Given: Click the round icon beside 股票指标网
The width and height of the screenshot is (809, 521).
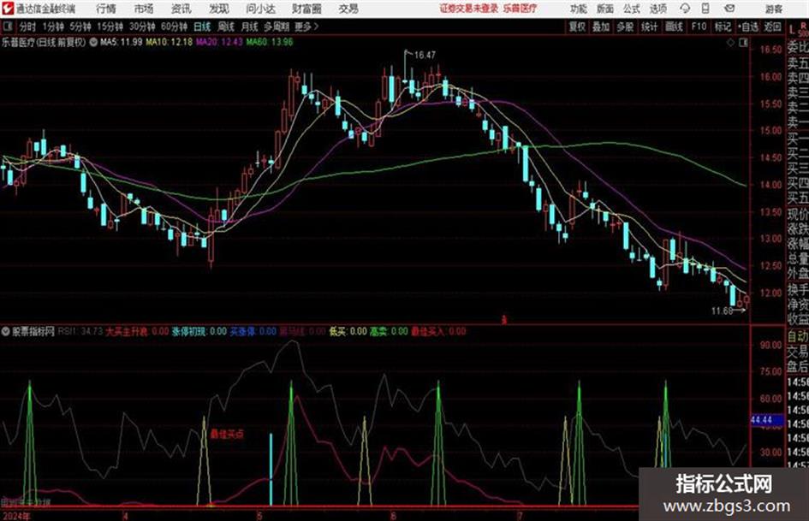Looking at the screenshot, I should 6,331.
